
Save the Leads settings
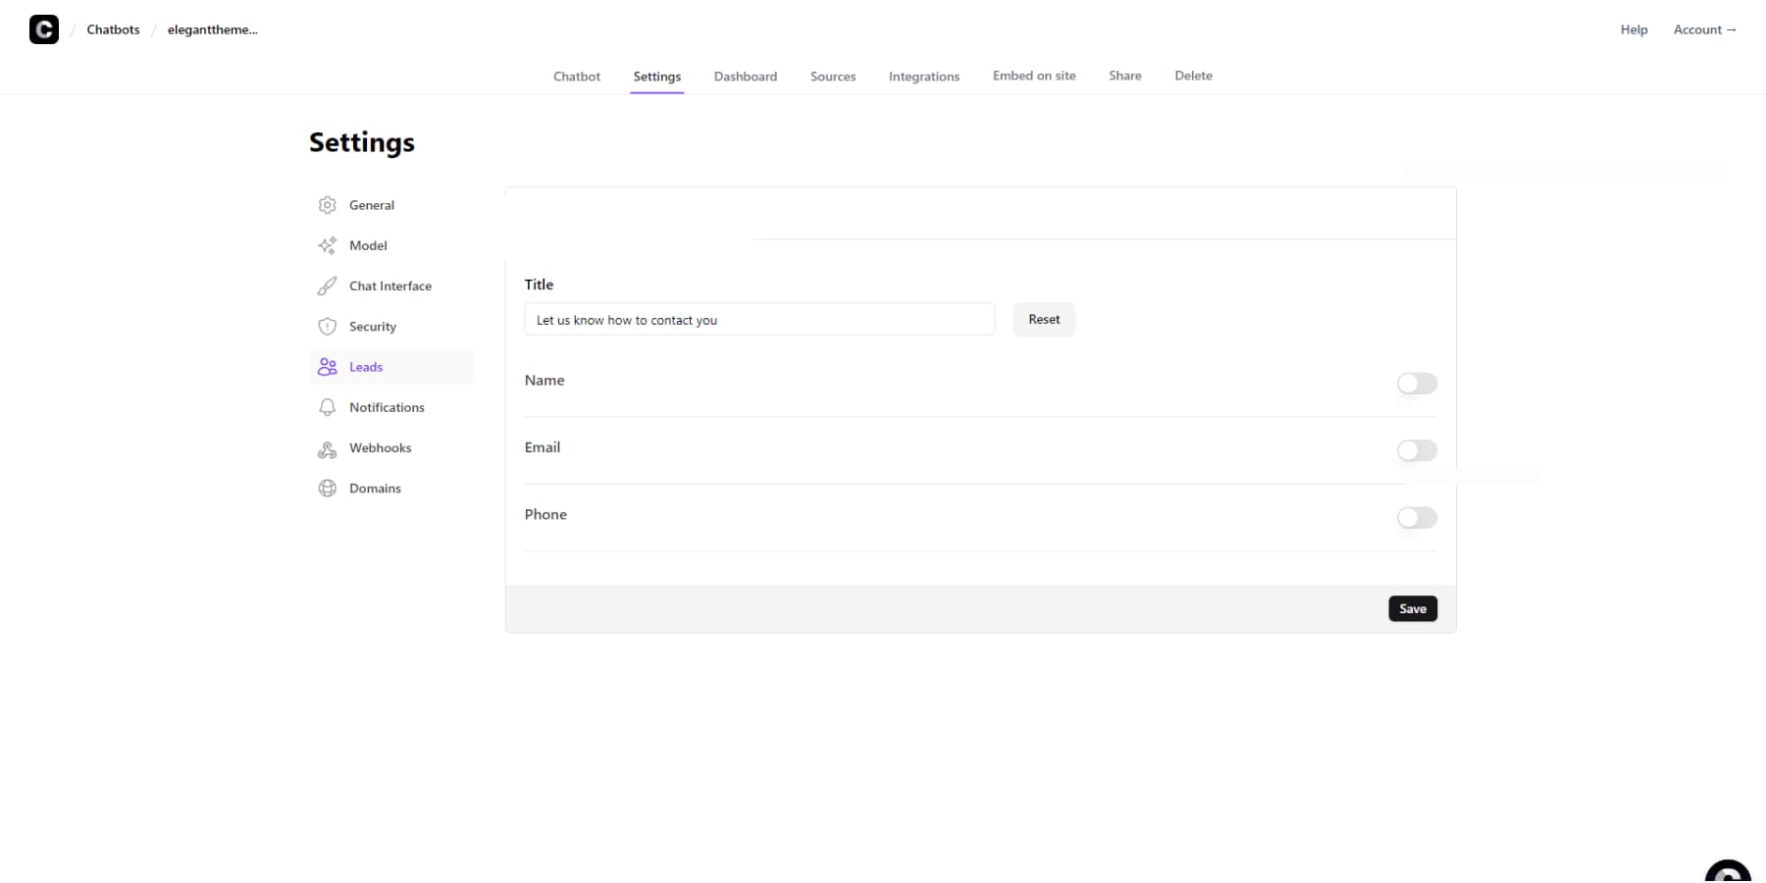pyautogui.click(x=1413, y=608)
